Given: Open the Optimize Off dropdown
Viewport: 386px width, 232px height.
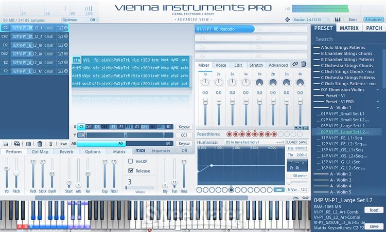Looking at the screenshot, I should coord(80,20).
